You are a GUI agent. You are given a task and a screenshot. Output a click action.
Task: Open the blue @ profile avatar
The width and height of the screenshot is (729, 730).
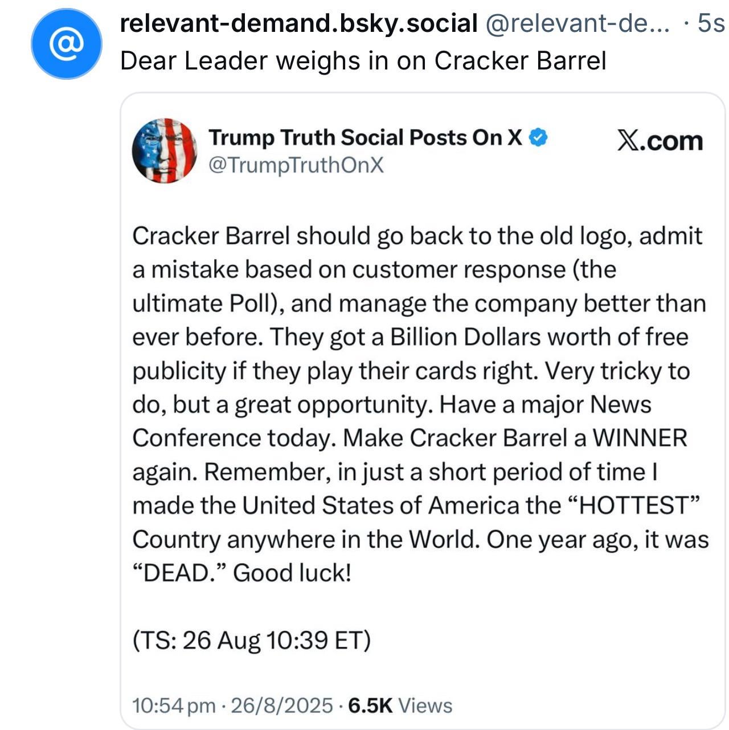(x=66, y=43)
